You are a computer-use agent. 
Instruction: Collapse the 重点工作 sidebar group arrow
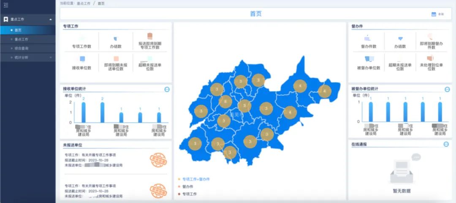click(50, 19)
